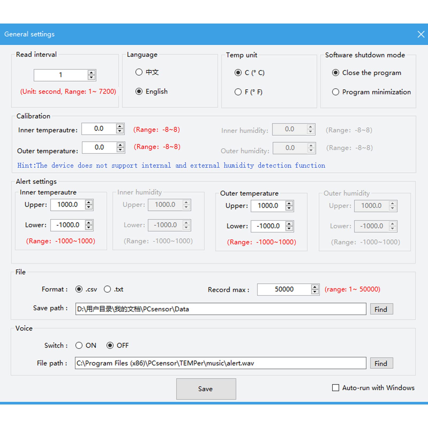The width and height of the screenshot is (428, 428).
Task: Decrease Outer temperature calibration value
Action: 121,150
